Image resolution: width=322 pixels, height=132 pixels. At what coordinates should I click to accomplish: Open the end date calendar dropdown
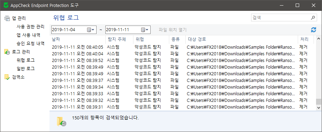click(145, 30)
